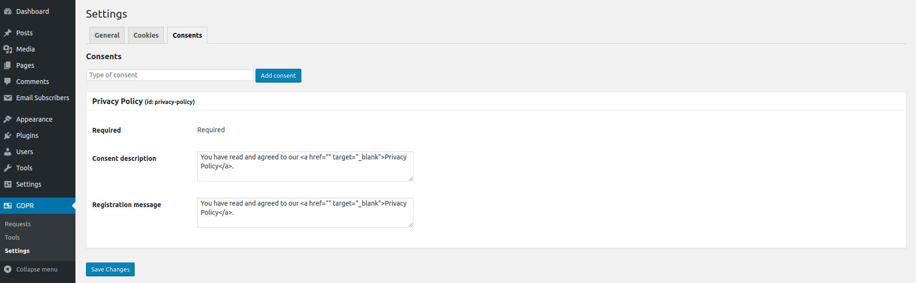Save Changes to the consent settings
The height and width of the screenshot is (283, 916).
point(110,269)
